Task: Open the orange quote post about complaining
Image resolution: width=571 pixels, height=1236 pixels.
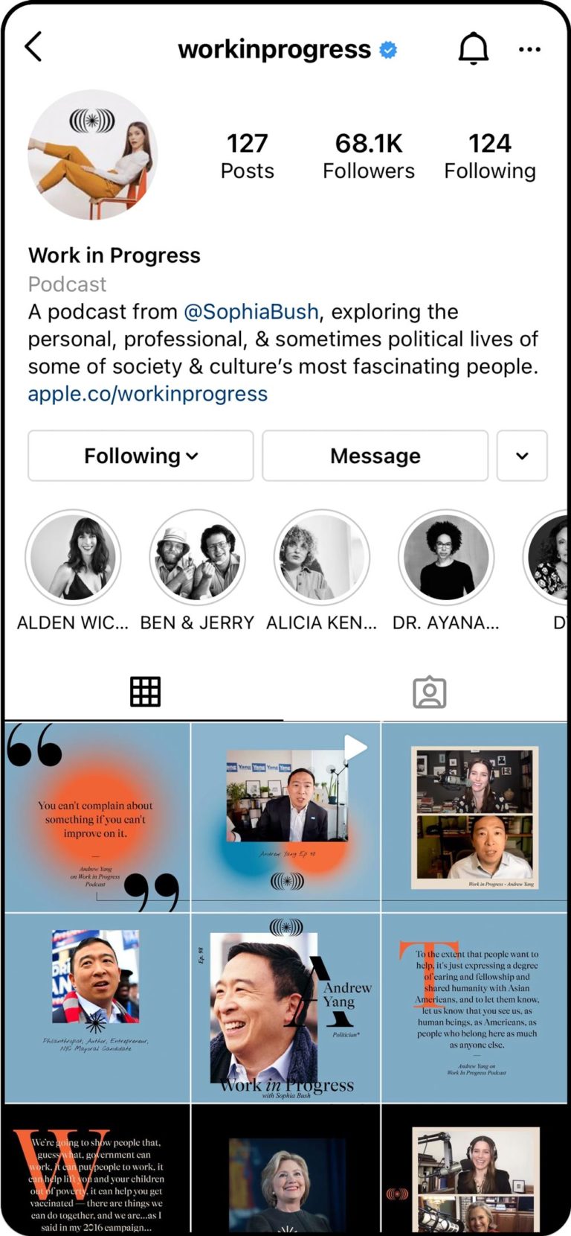Action: (97, 817)
